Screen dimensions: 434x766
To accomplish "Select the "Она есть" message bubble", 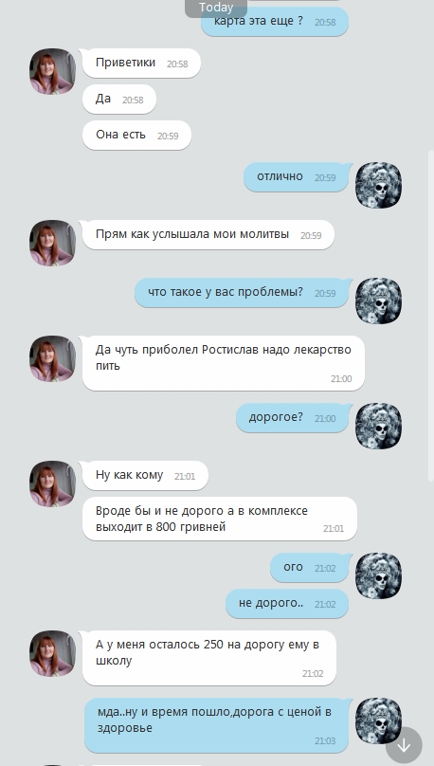I will click(136, 136).
